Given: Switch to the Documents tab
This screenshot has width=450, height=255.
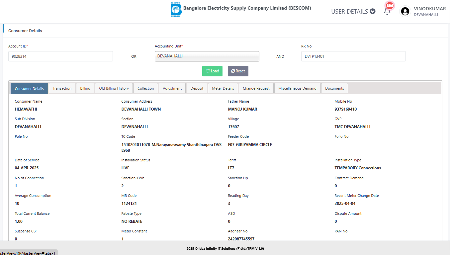Looking at the screenshot, I should pos(334,88).
